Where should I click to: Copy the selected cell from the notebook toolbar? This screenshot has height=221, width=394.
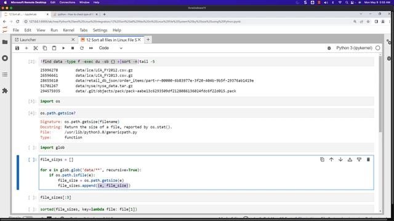(x=45, y=48)
